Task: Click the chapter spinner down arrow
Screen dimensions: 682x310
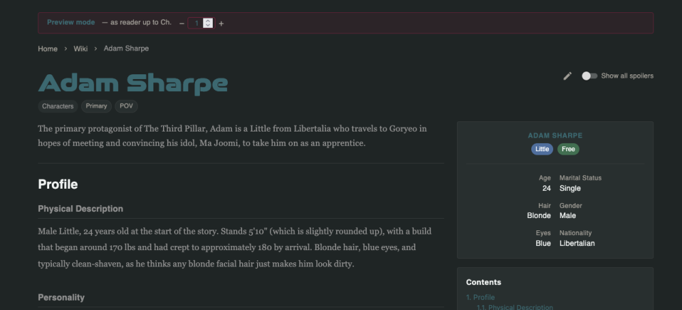Action: tap(208, 26)
